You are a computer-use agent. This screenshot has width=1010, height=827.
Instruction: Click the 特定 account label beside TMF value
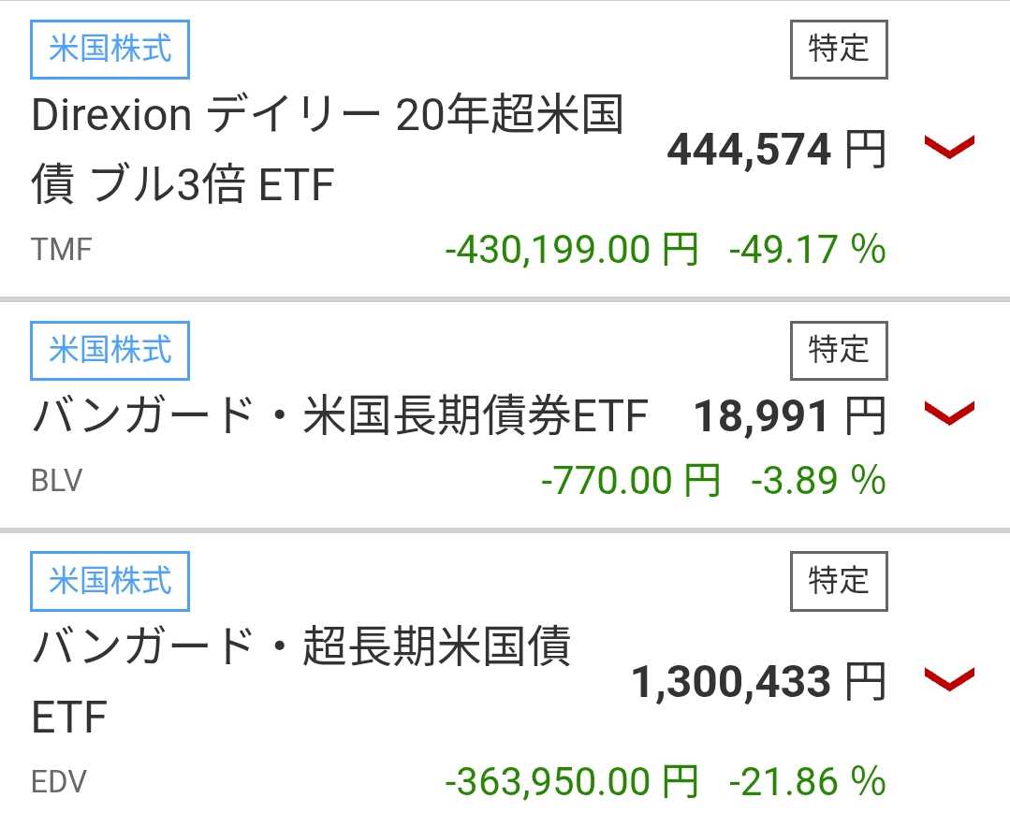[838, 50]
